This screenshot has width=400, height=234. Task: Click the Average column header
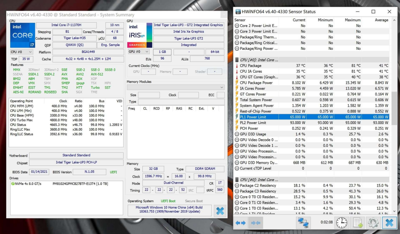coord(381,20)
